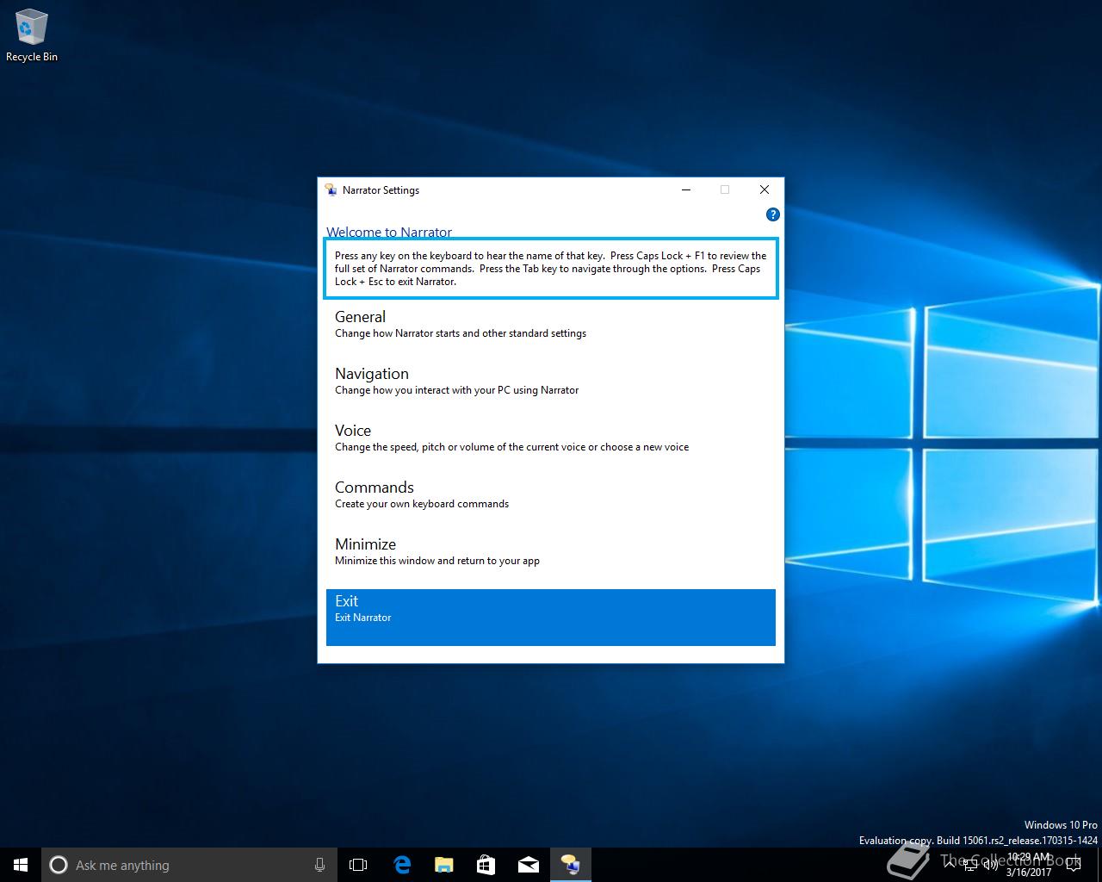Image resolution: width=1102 pixels, height=882 pixels.
Task: Launch Microsoft Edge from taskbar
Action: pyautogui.click(x=401, y=865)
